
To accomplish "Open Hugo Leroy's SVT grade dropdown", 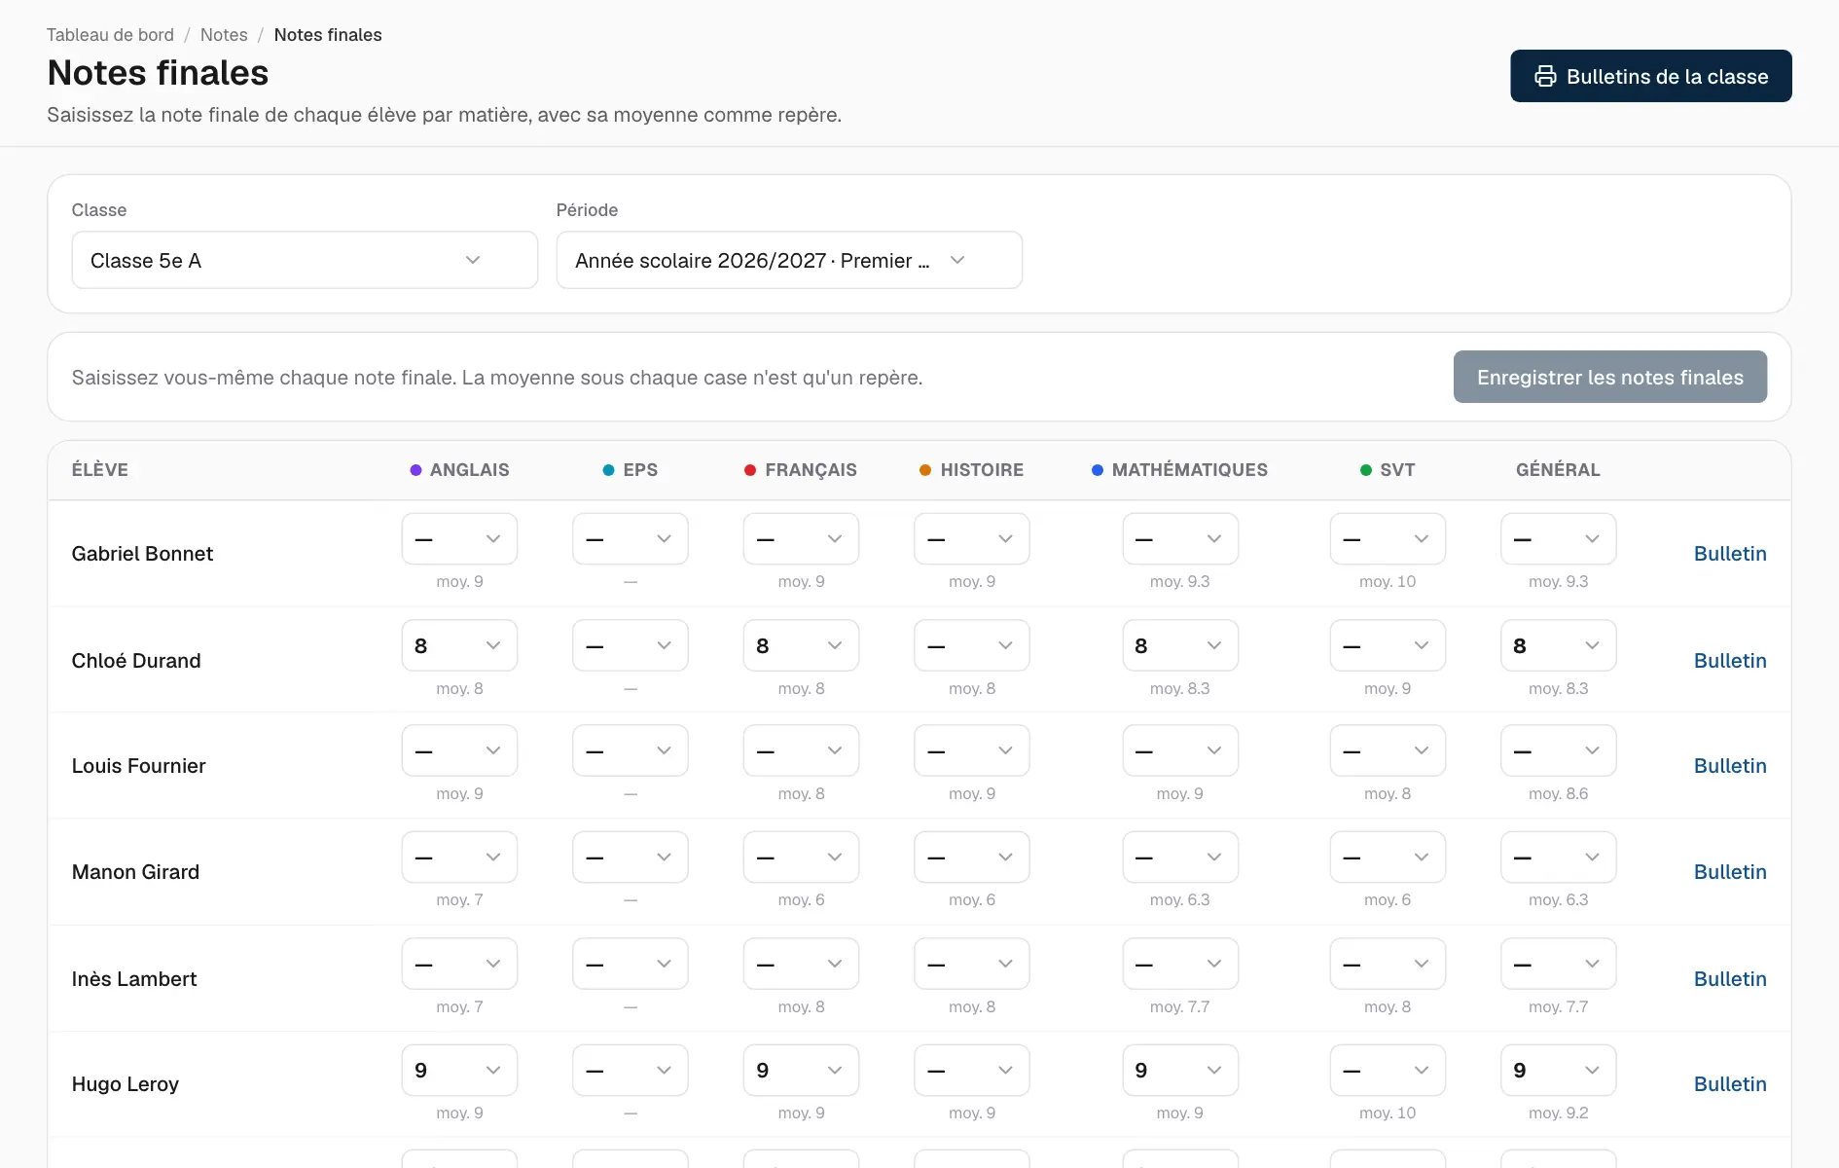I will [1388, 1070].
